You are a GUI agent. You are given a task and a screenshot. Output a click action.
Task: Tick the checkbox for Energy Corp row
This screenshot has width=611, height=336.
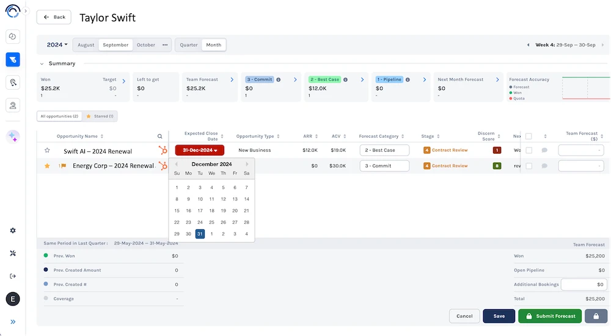pos(529,166)
